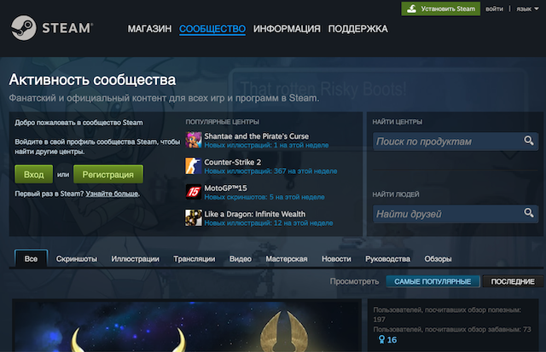Select the Все tab

pyautogui.click(x=31, y=258)
